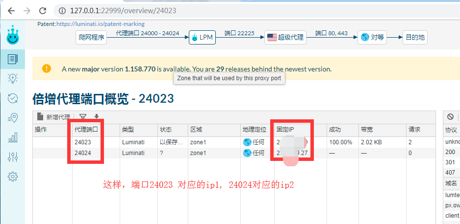Click the Luminati logo in the sidebar

tap(13, 35)
